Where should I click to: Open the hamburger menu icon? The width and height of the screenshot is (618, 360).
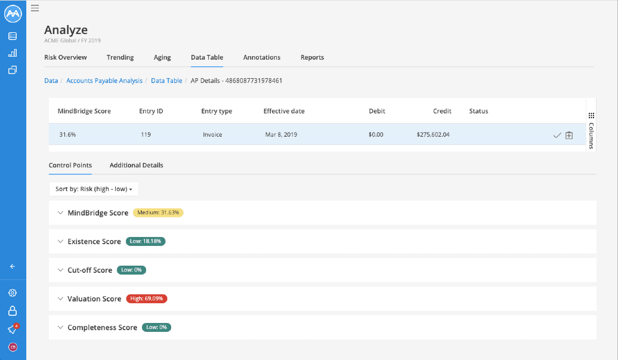[x=35, y=8]
